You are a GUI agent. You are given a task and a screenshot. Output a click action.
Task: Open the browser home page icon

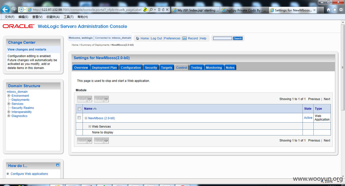pos(329,10)
